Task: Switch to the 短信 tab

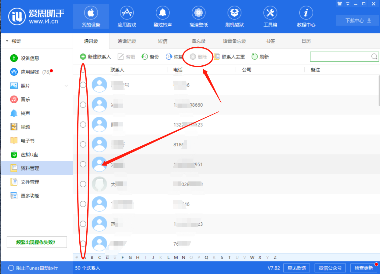Action: pos(163,41)
